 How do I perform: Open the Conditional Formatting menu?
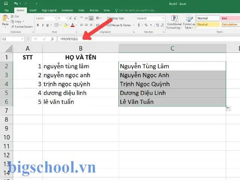point(174,22)
